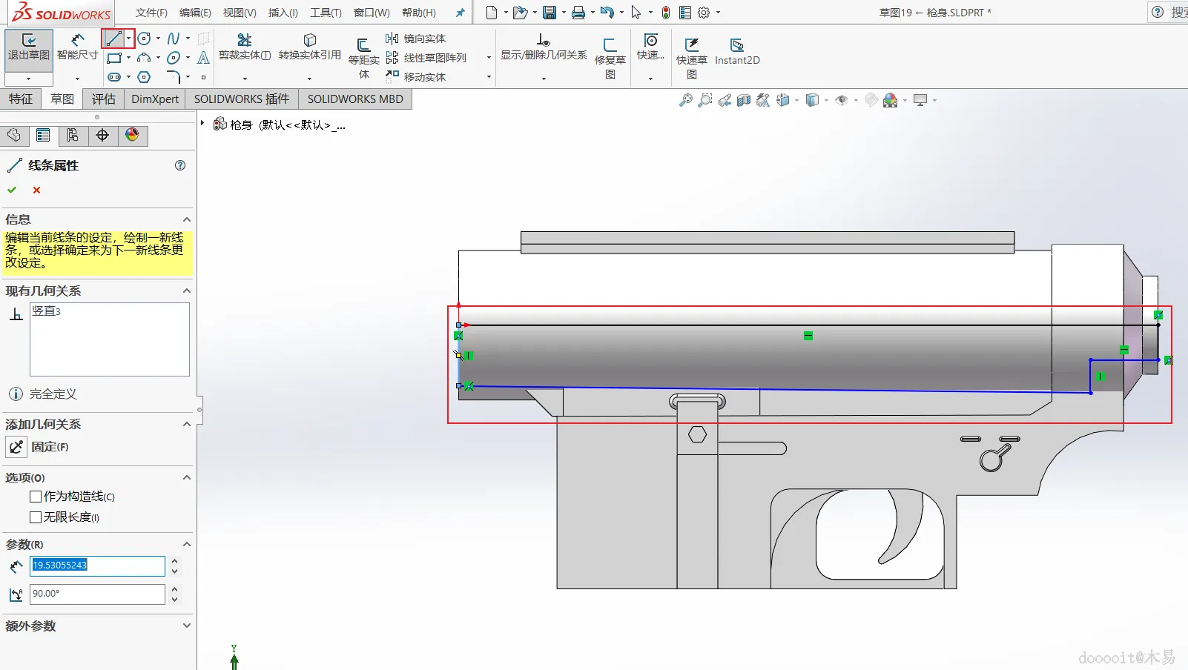Expand the 额外参数 additional parameters section
This screenshot has height=670, width=1188.
(x=187, y=626)
